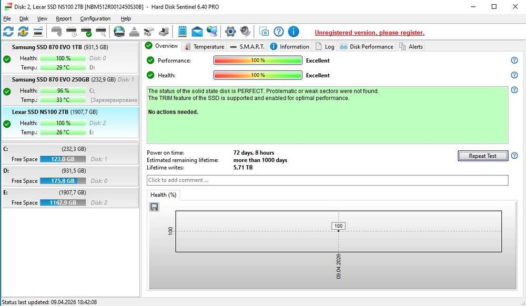Viewport: 526px width, 306px height.
Task: Switch to the Log tab
Action: [325, 47]
